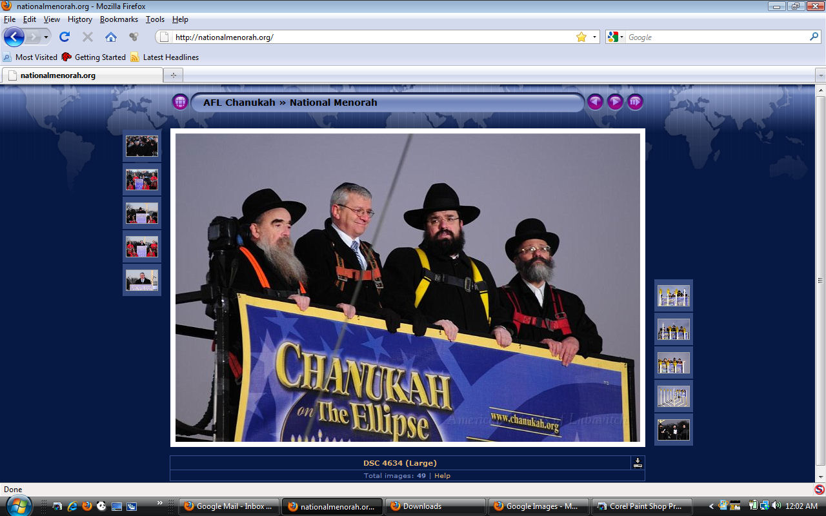Select the nationalmenorah.org tab

(82, 75)
